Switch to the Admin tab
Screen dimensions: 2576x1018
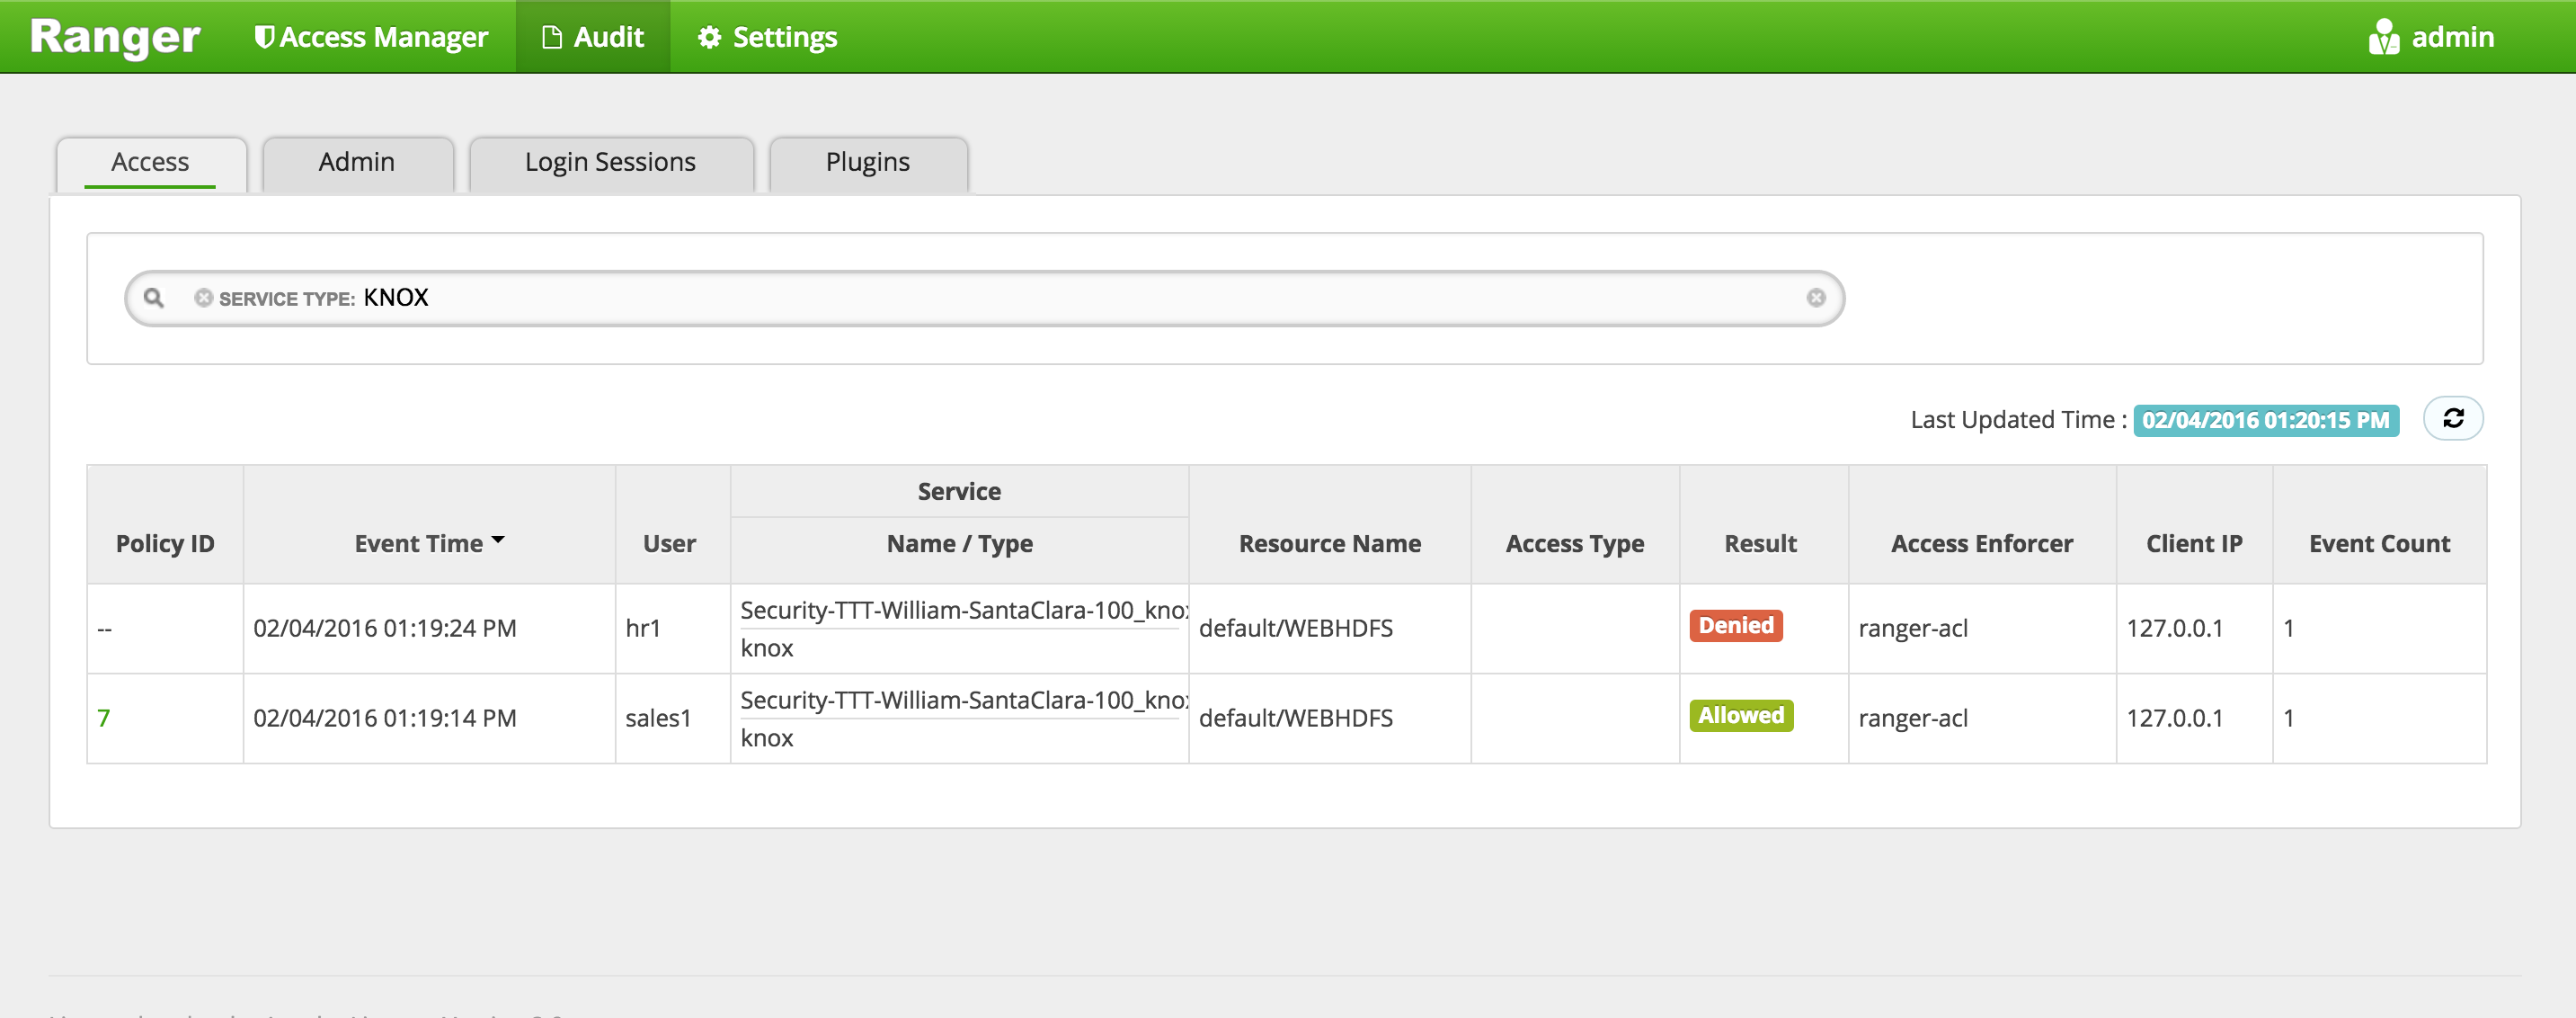pos(357,162)
